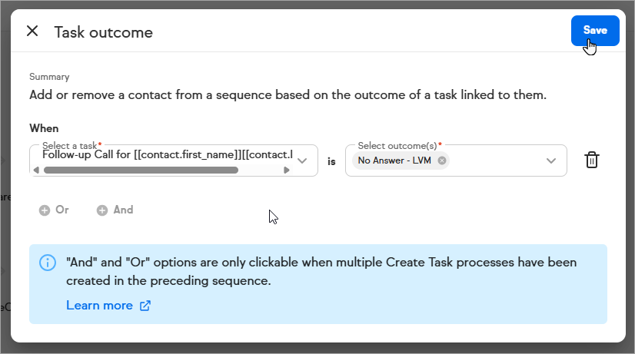The width and height of the screenshot is (635, 354).
Task: Expand the Select outcome(s) dropdown chevron
Action: pos(551,160)
